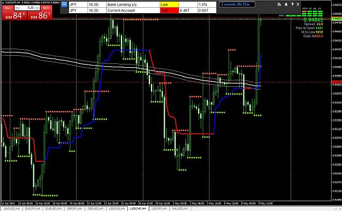Click the pin icon in news panel
Image resolution: width=342 pixels, height=211 pixels.
(292, 4)
